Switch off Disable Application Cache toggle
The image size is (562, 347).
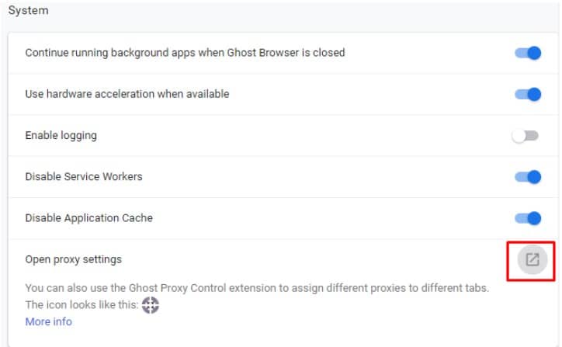pyautogui.click(x=528, y=218)
